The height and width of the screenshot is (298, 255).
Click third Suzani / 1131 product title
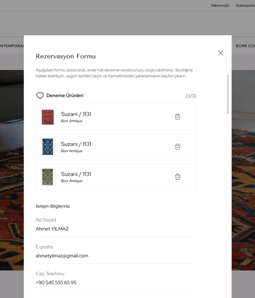coord(76,174)
